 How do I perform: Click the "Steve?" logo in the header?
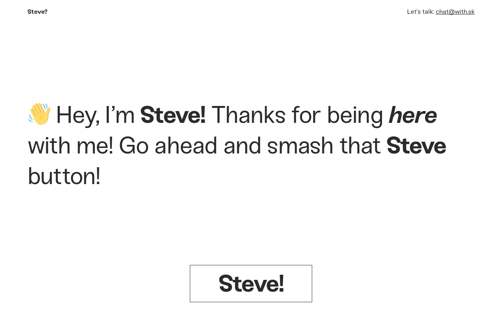pyautogui.click(x=37, y=12)
